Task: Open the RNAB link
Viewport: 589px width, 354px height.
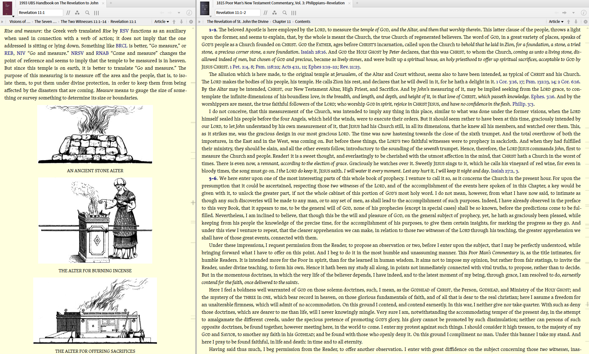Action: point(102,53)
